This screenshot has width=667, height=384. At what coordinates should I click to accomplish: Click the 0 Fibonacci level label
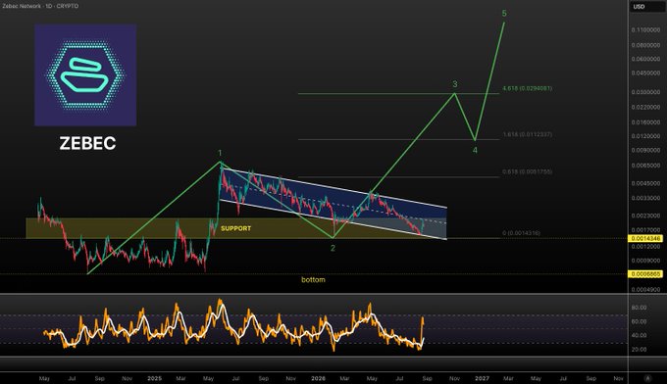click(521, 233)
